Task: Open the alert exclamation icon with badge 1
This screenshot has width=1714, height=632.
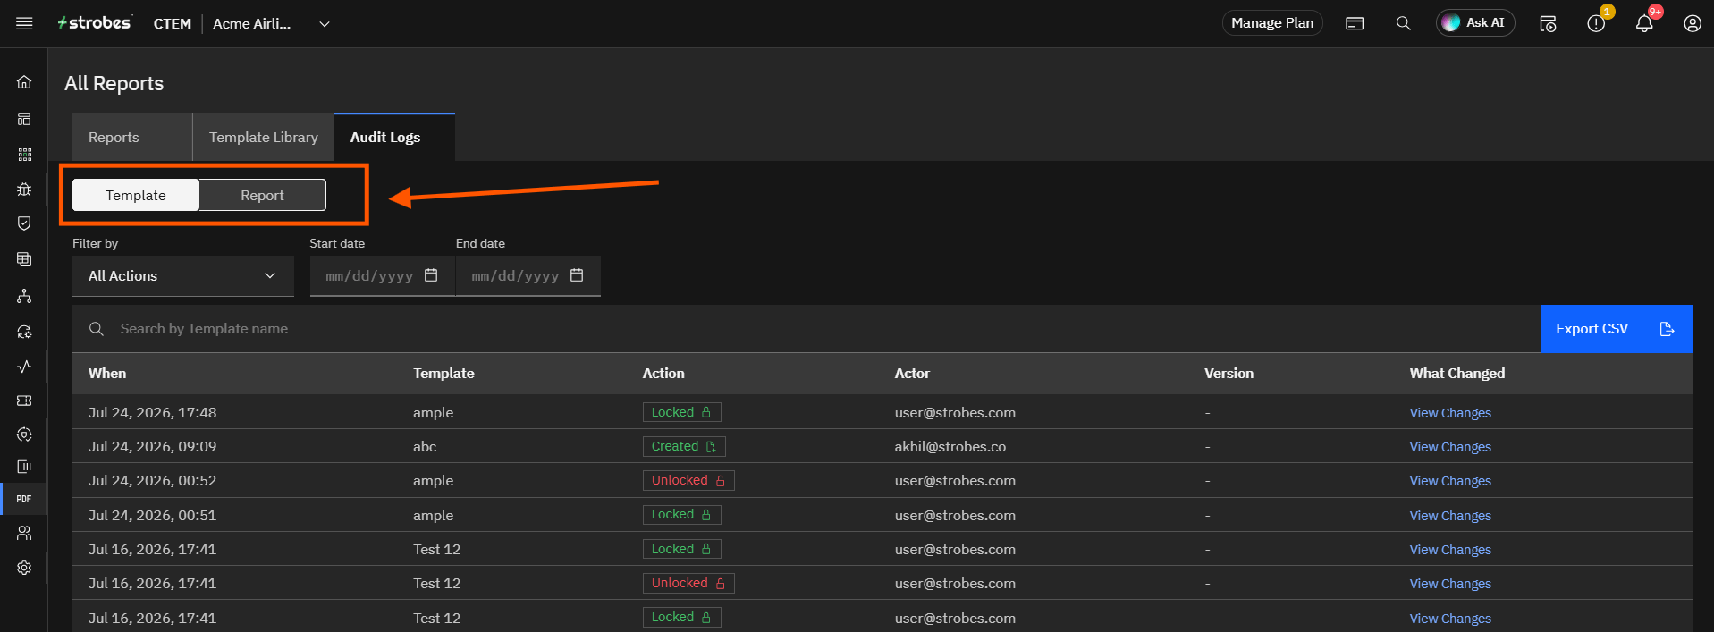Action: [1596, 23]
